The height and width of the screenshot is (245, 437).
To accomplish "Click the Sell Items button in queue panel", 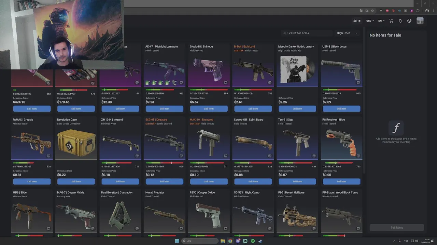I will click(397, 227).
